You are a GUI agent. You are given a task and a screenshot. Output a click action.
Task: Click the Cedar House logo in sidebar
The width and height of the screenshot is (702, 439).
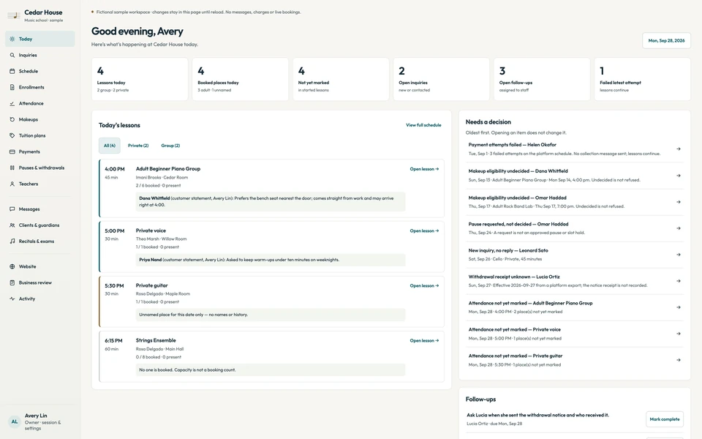(x=14, y=15)
